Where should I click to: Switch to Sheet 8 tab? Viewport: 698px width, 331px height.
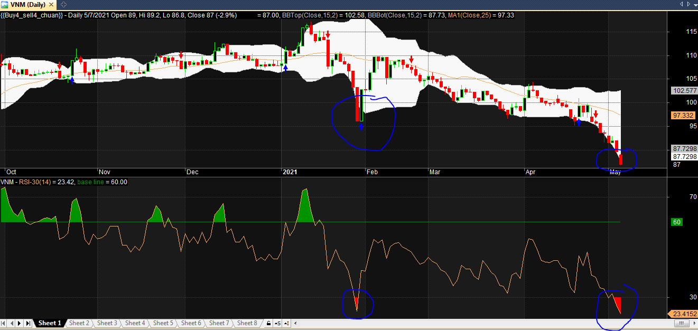(247, 323)
